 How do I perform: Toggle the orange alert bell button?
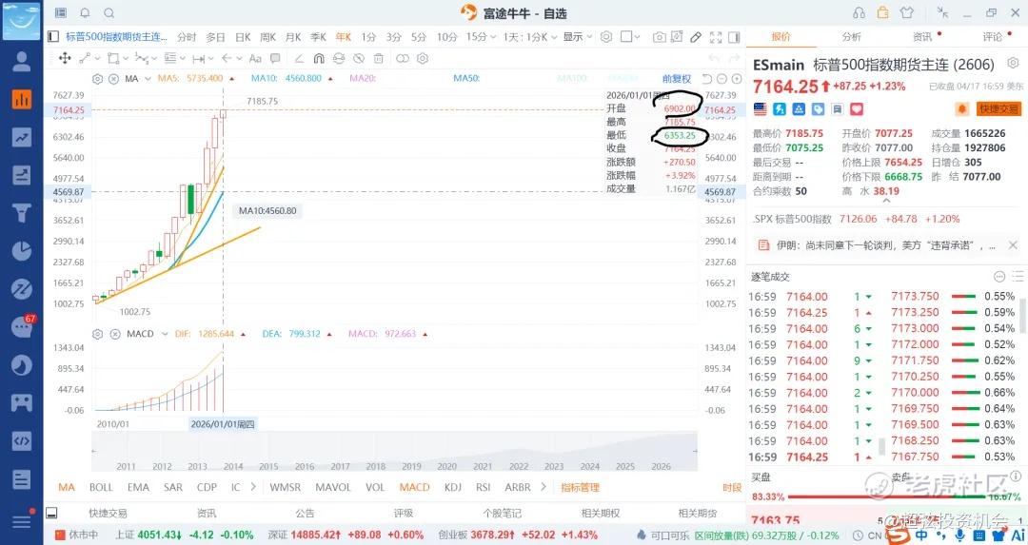click(x=961, y=108)
